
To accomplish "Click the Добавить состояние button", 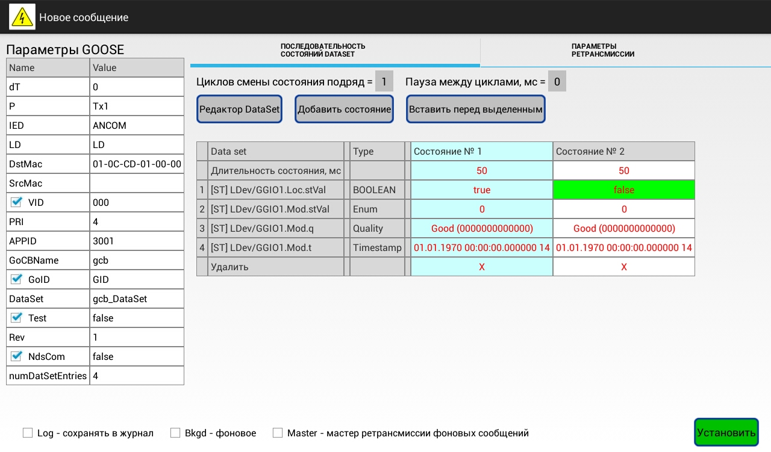I will tap(344, 110).
